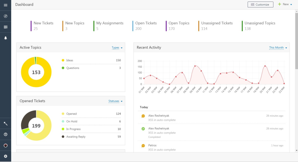This screenshot has width=298, height=162.
Task: Expand the Types dropdown in Active Topics
Action: (117, 48)
